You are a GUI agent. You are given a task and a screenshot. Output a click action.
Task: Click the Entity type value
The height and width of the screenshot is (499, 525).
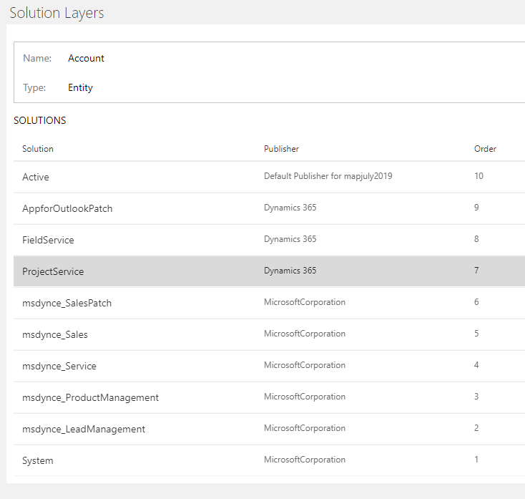80,87
